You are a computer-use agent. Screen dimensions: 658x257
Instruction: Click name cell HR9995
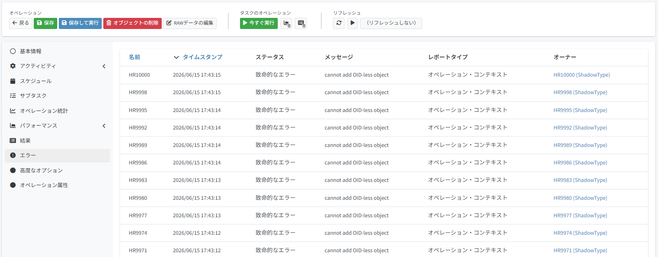[138, 110]
